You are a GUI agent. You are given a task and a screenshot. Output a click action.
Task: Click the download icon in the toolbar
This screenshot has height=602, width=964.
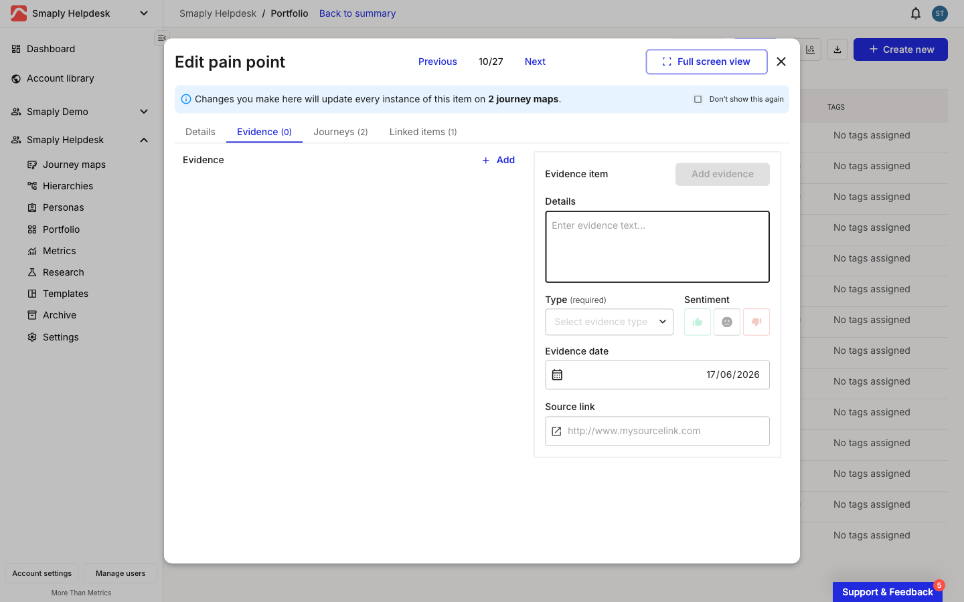coord(837,49)
